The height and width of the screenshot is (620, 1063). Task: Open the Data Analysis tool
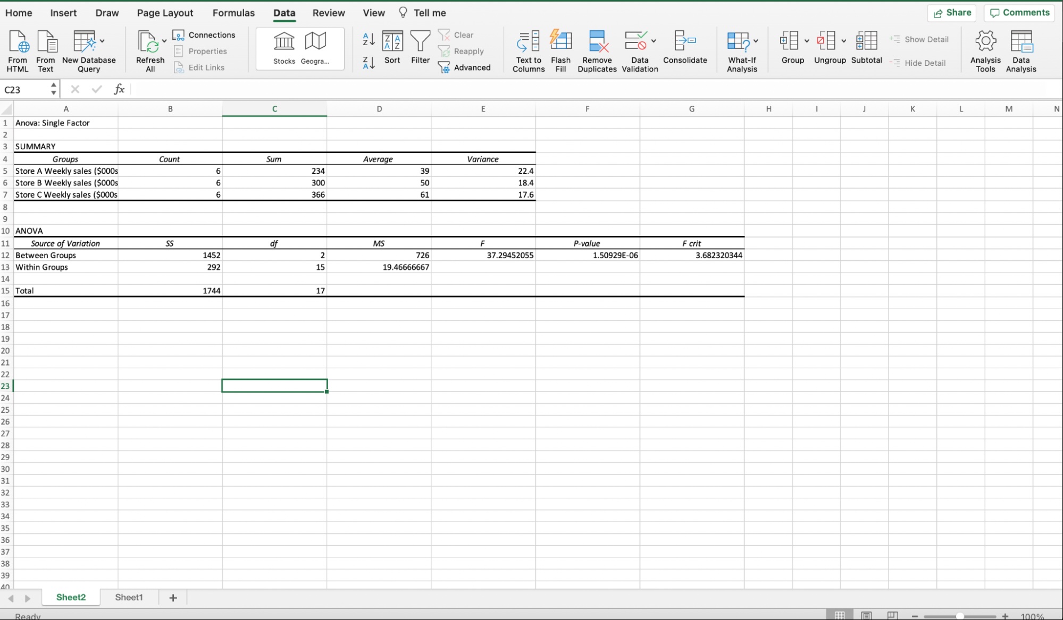[x=1021, y=51]
